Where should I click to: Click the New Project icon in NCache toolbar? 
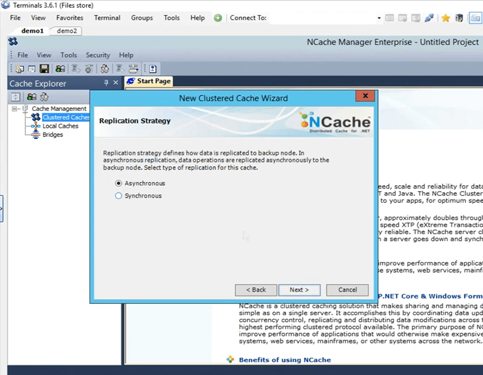[x=20, y=68]
